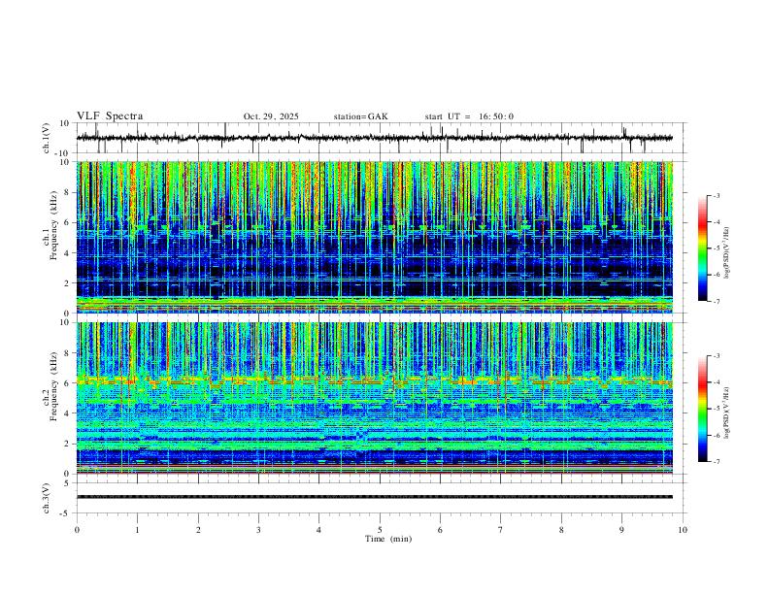Click the date 'Oct. 29, 2025'
Screen dimensions: 769x594
[x=271, y=116]
